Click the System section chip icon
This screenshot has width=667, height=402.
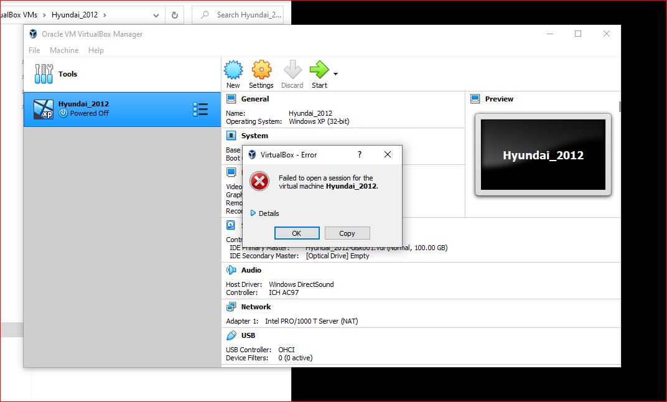pyautogui.click(x=231, y=136)
